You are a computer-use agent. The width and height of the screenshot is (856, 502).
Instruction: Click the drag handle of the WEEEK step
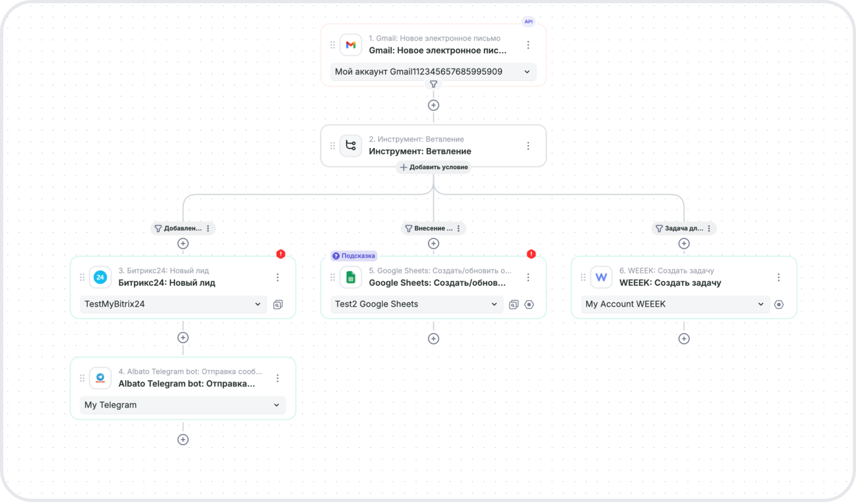click(583, 277)
